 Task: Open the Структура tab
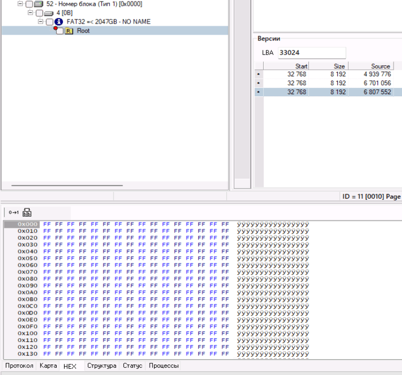pos(102,366)
